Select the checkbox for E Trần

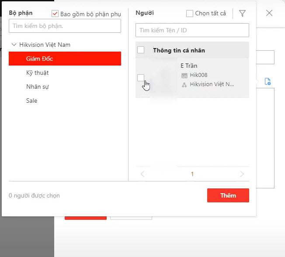pyautogui.click(x=141, y=78)
